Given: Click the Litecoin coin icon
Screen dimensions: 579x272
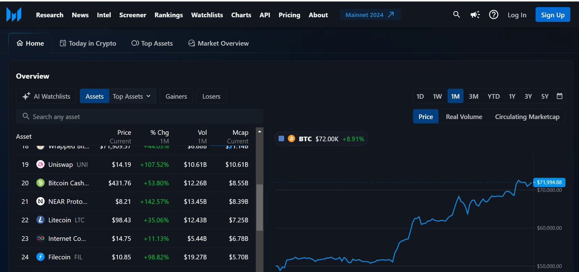Looking at the screenshot, I should (41, 220).
